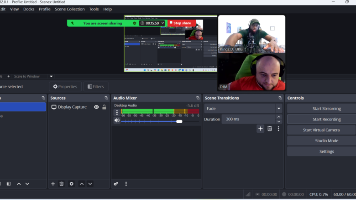
Task: Click the Desktop Audio volume slider handle
Action: click(179, 121)
